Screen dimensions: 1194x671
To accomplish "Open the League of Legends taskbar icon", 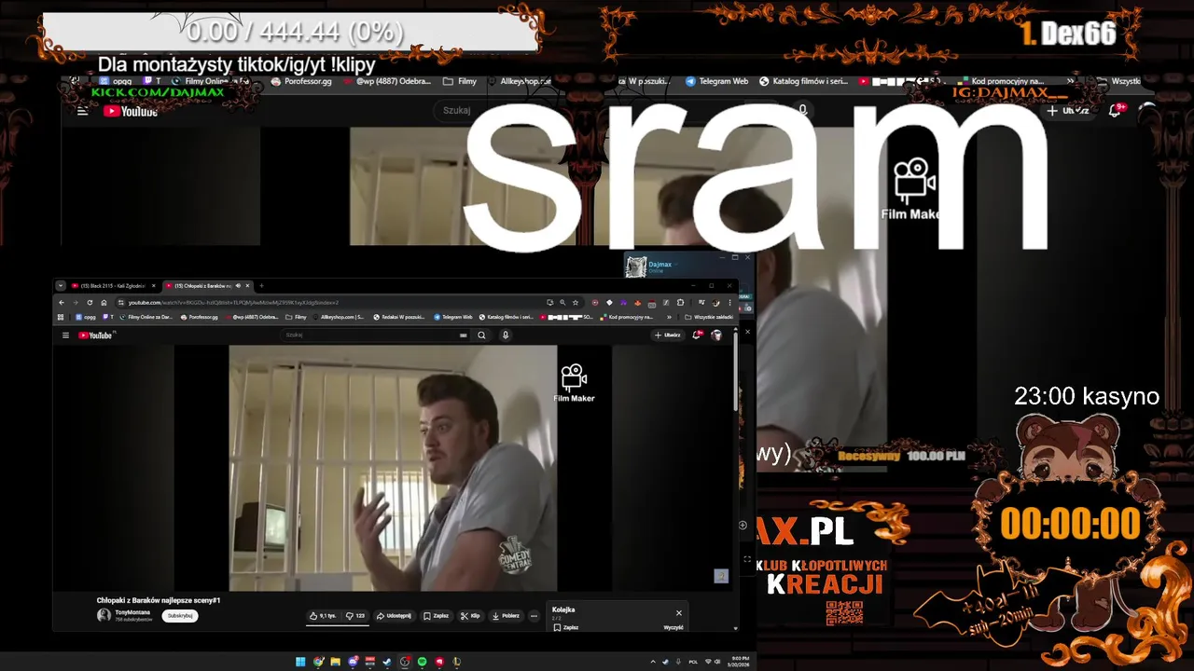I will point(456,662).
